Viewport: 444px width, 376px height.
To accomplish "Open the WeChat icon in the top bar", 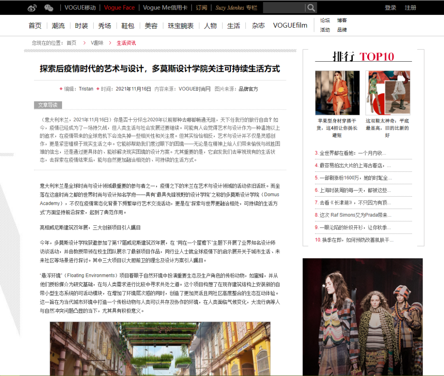I will pos(49,7).
